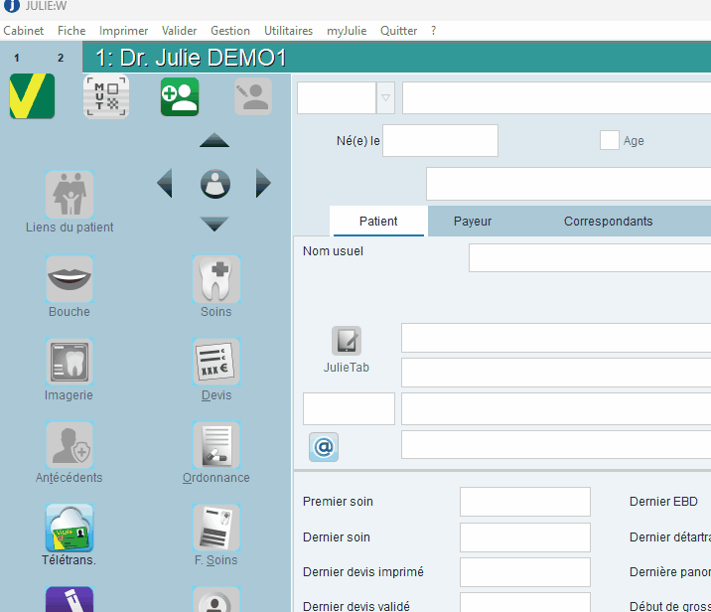
Task: Click the civility combo box field
Action: click(x=337, y=97)
